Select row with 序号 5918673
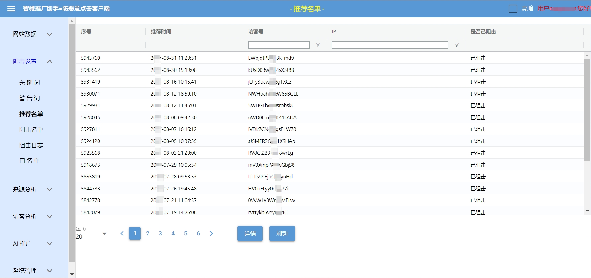 (x=330, y=165)
